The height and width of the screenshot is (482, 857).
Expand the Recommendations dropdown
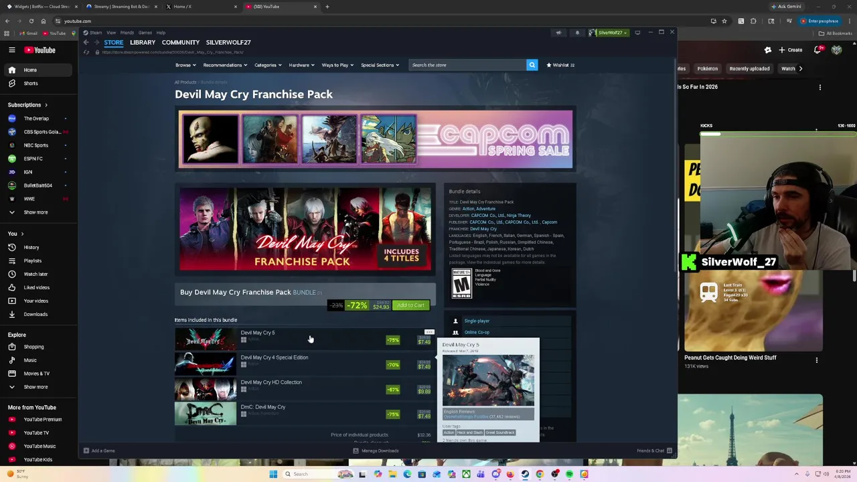[225, 65]
